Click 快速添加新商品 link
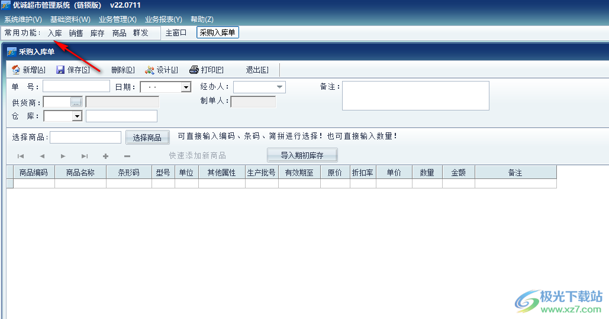Viewport: 609px width, 319px height. point(197,155)
